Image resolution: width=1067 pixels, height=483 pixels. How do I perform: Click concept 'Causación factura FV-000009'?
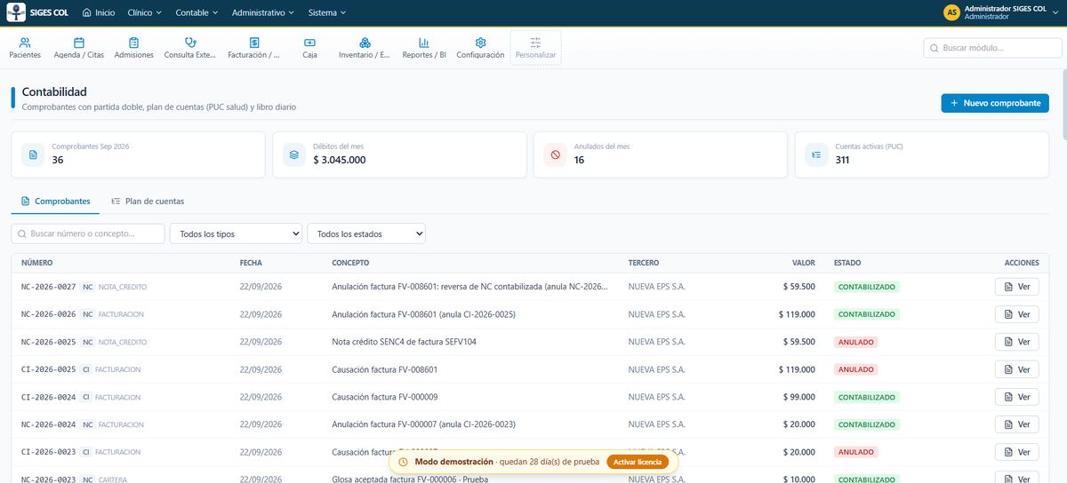coord(385,397)
